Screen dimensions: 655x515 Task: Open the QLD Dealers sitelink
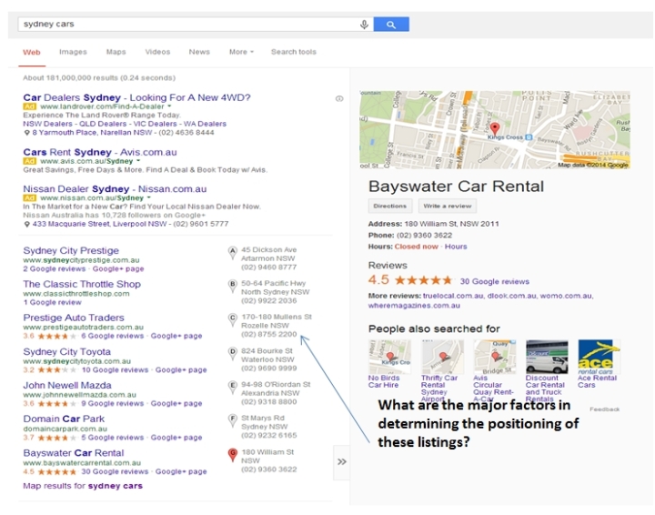[103, 124]
